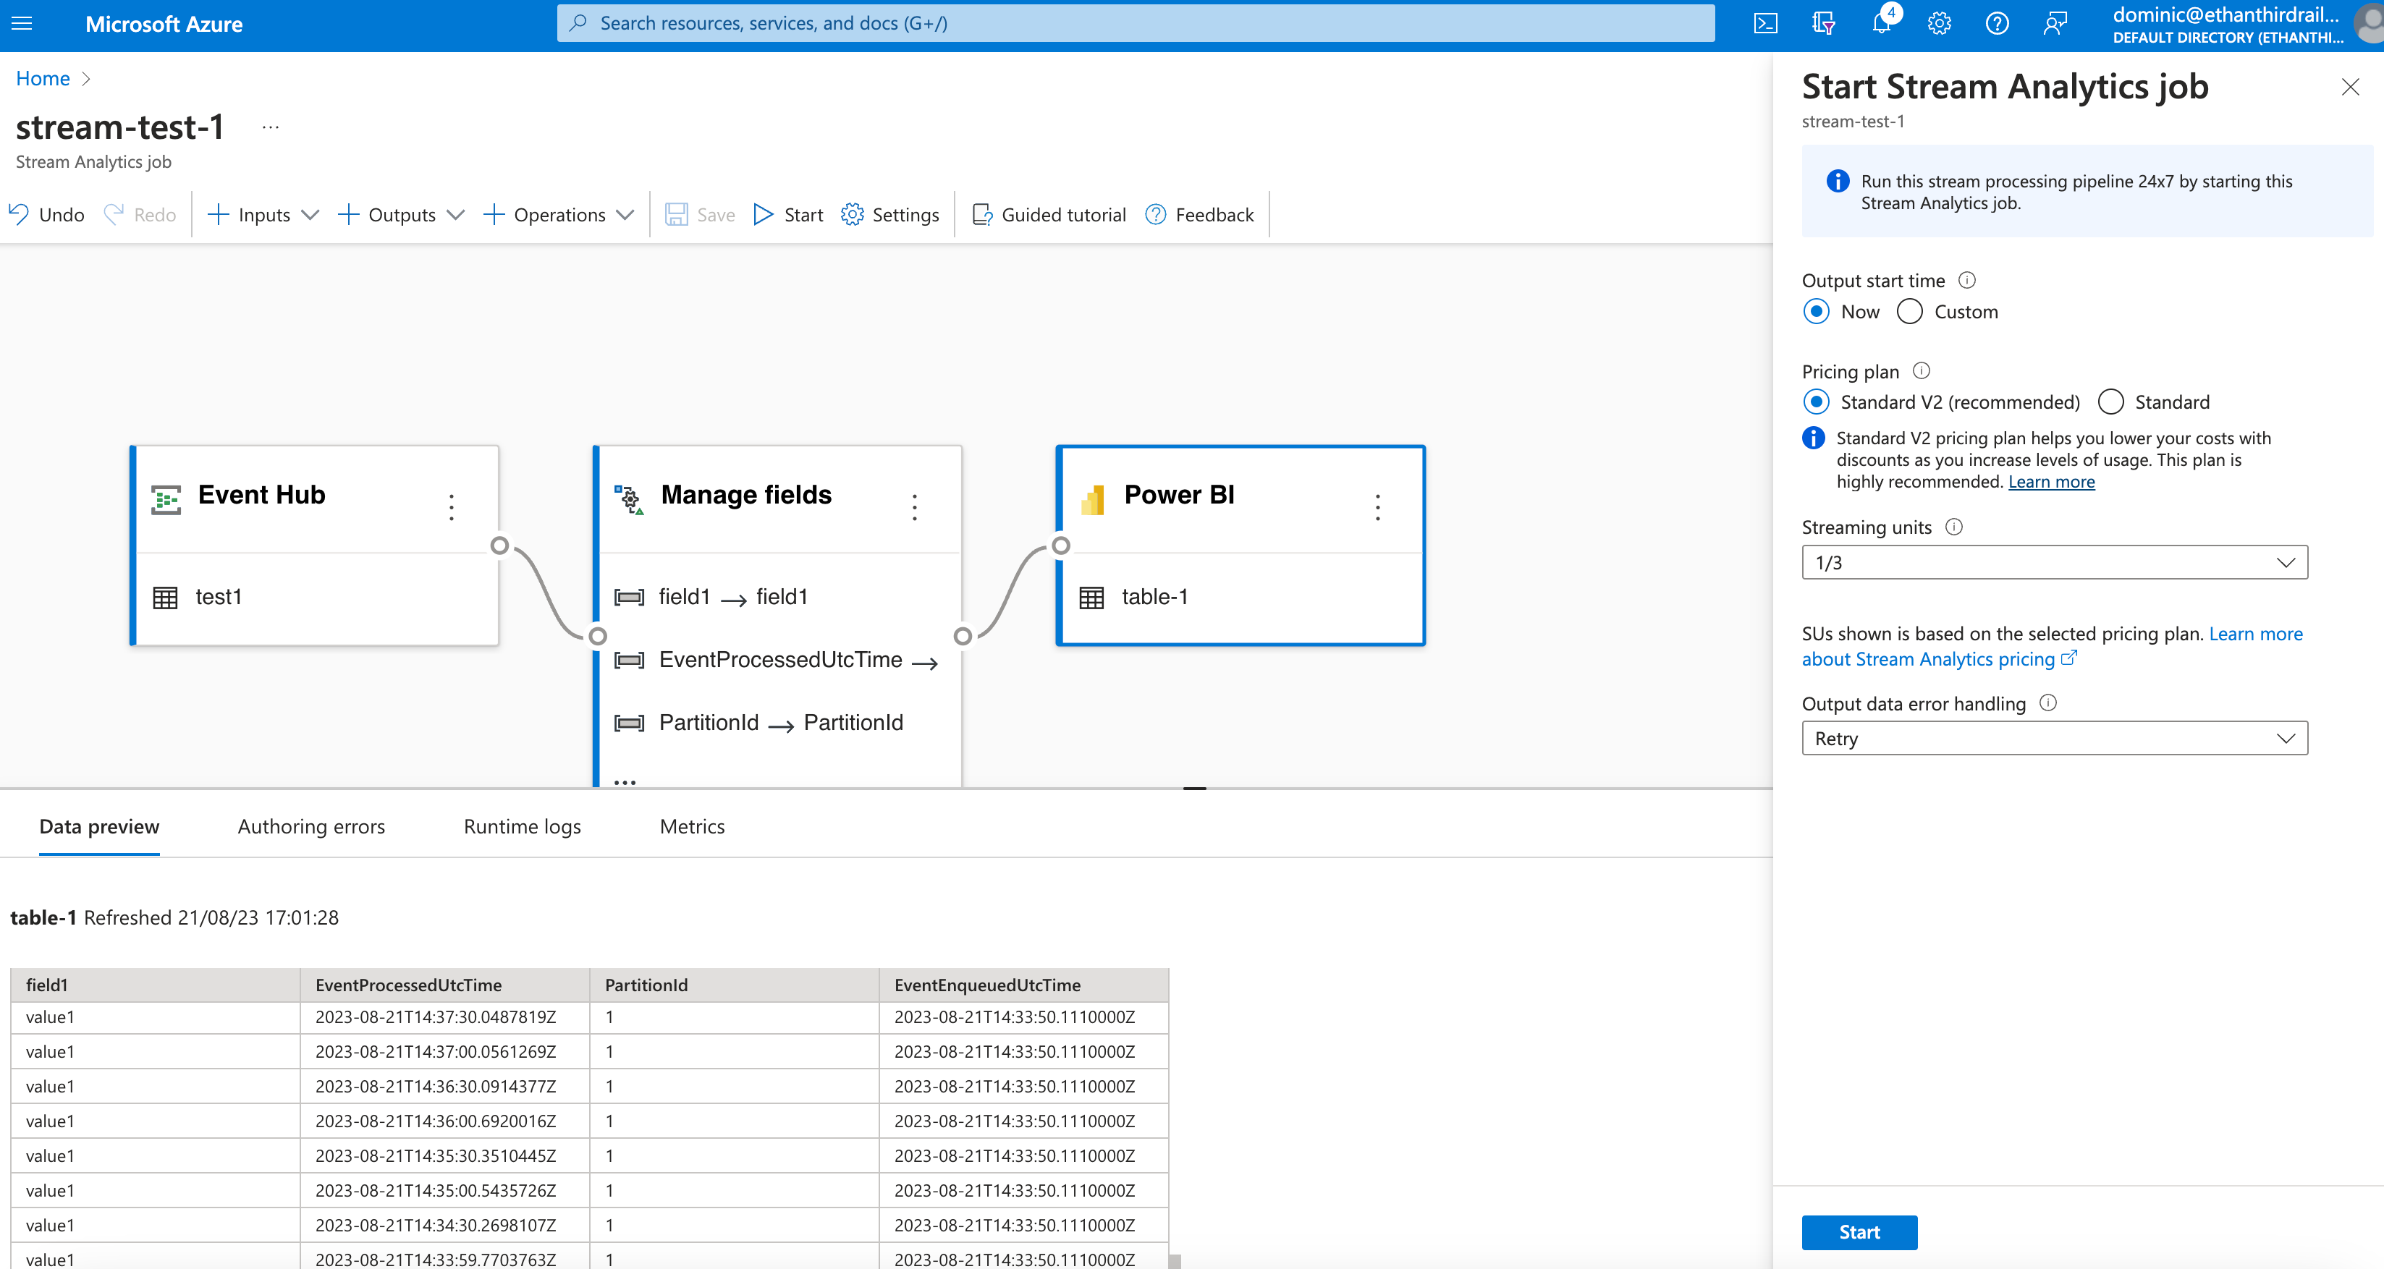The height and width of the screenshot is (1269, 2384).
Task: Switch to the Metrics tab
Action: click(691, 826)
